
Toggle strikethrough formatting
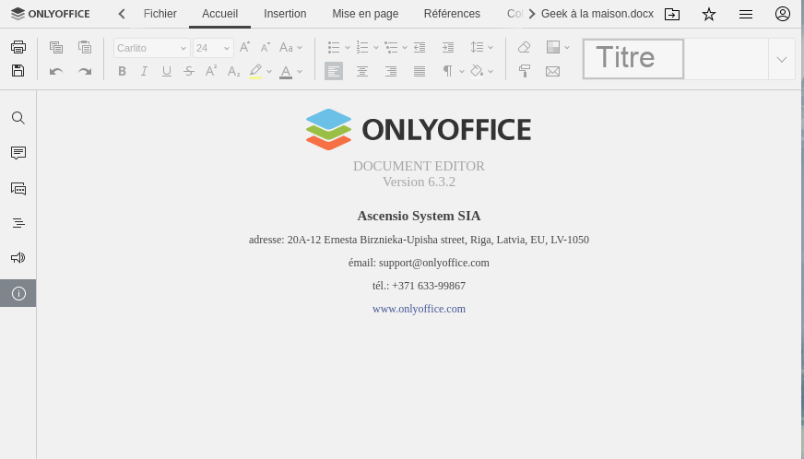[x=189, y=71]
